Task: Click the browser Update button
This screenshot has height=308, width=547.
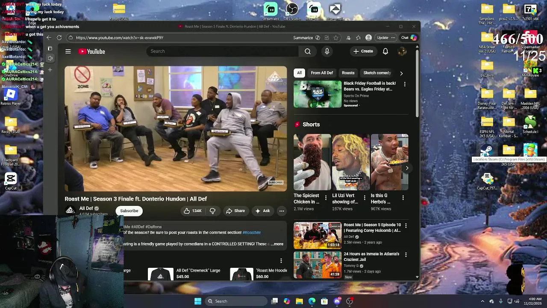Action: point(382,38)
